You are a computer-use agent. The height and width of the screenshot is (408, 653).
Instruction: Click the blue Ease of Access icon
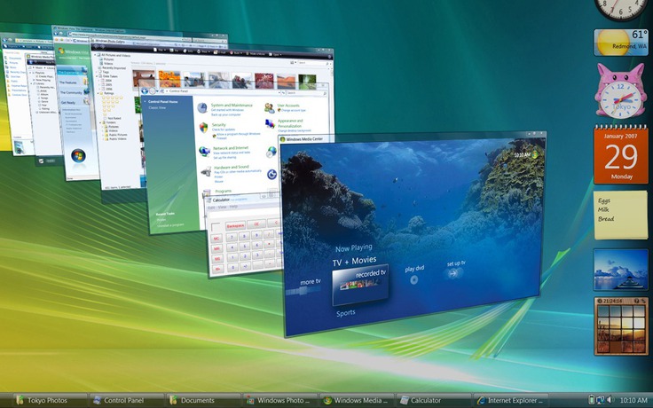click(272, 175)
